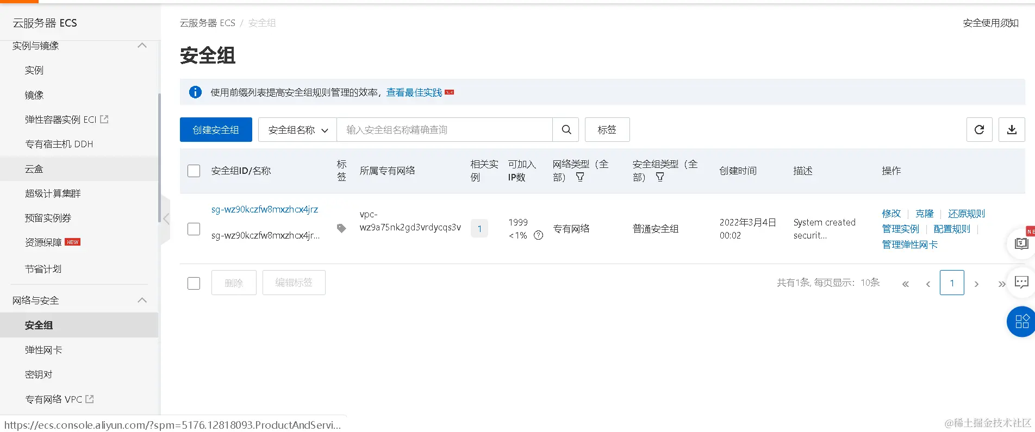The width and height of the screenshot is (1035, 432).
Task: Open security group link sg-wz90kczfw8mxzhcx4jrz
Action: click(x=265, y=209)
